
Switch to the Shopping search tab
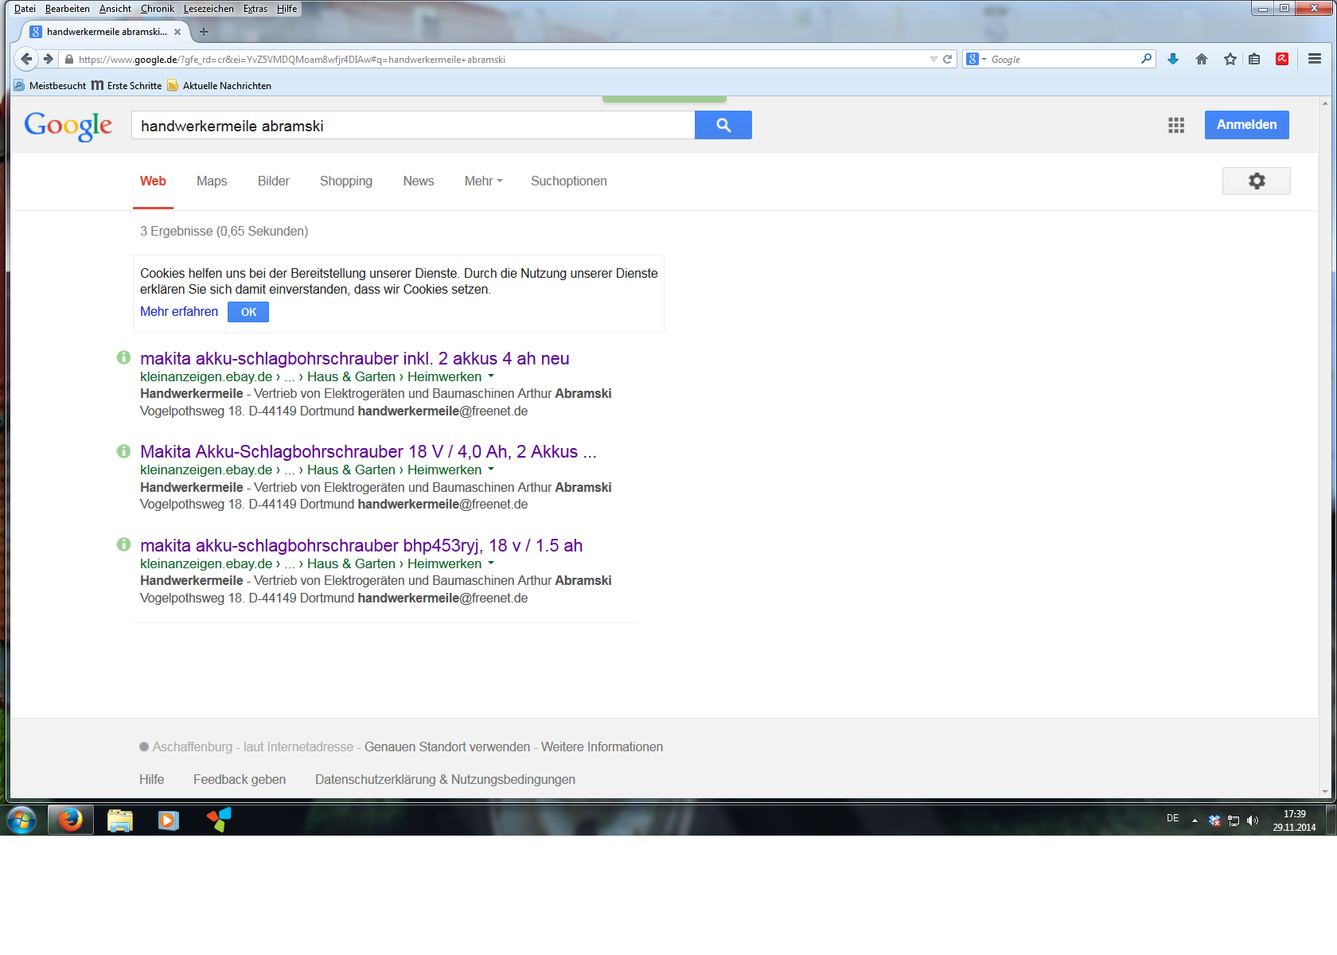346,181
